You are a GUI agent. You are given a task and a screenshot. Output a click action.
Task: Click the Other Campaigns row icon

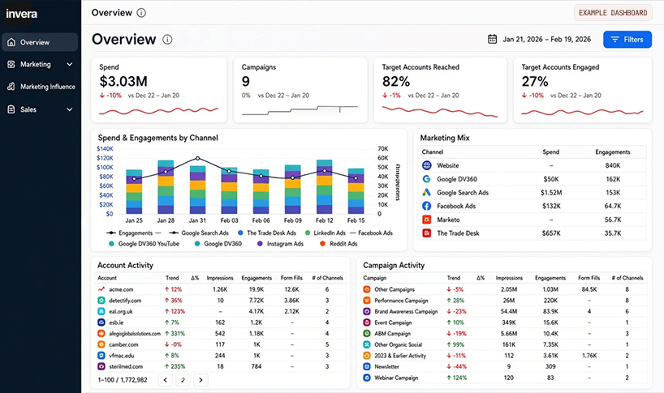[x=367, y=289]
